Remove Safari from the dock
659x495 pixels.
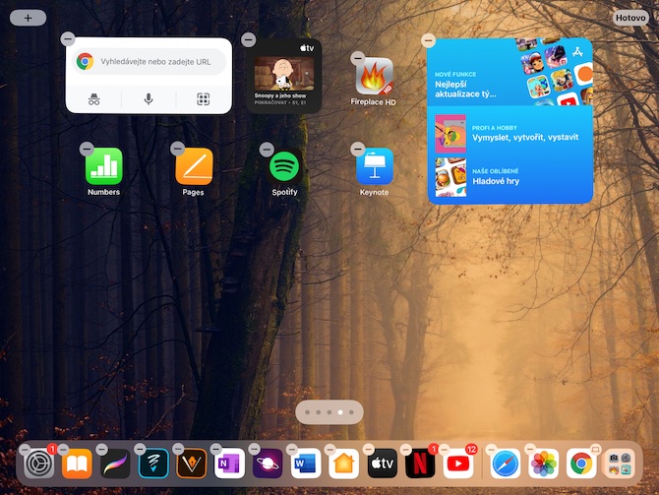click(x=491, y=449)
